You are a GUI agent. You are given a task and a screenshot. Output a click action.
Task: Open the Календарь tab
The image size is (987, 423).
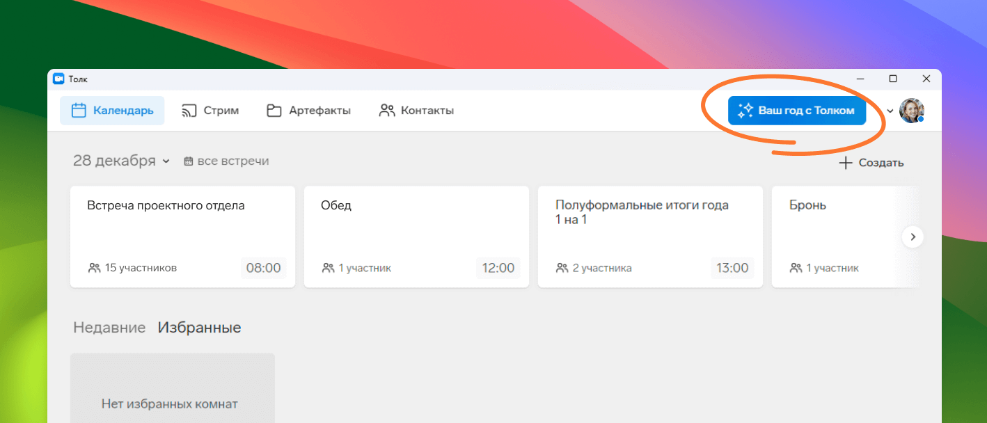(112, 111)
